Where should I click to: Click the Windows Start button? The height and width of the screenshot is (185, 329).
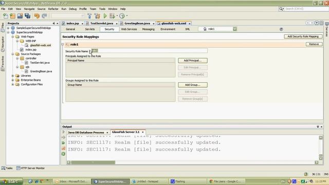coord(11,181)
